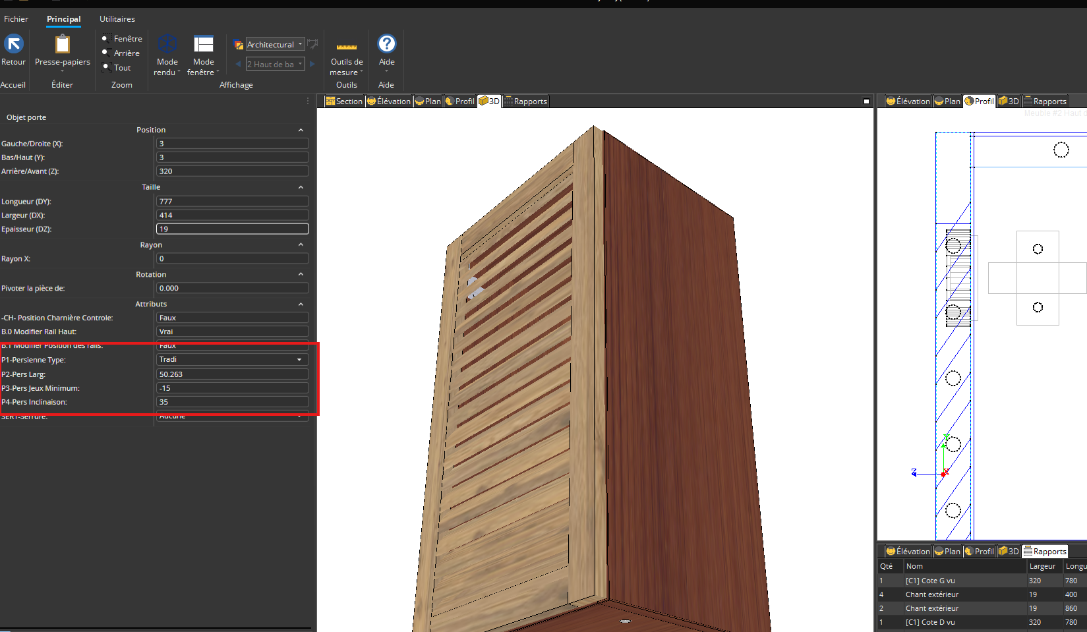Collapse the Attributs section chevron
The height and width of the screenshot is (632, 1087).
click(x=301, y=304)
